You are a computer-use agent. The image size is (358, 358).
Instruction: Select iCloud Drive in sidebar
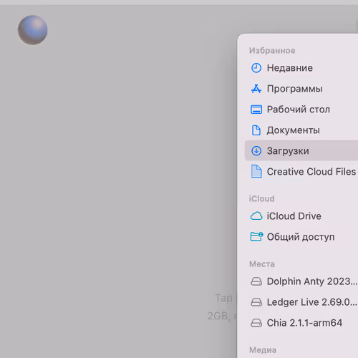(x=301, y=216)
